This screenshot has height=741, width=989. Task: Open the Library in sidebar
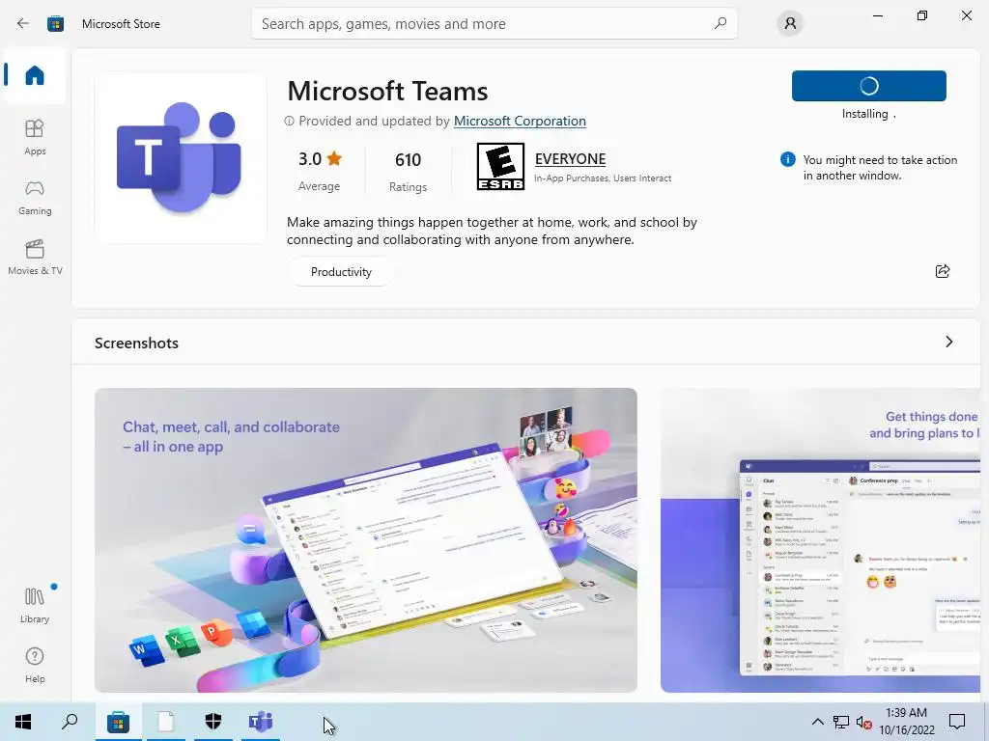pos(35,606)
